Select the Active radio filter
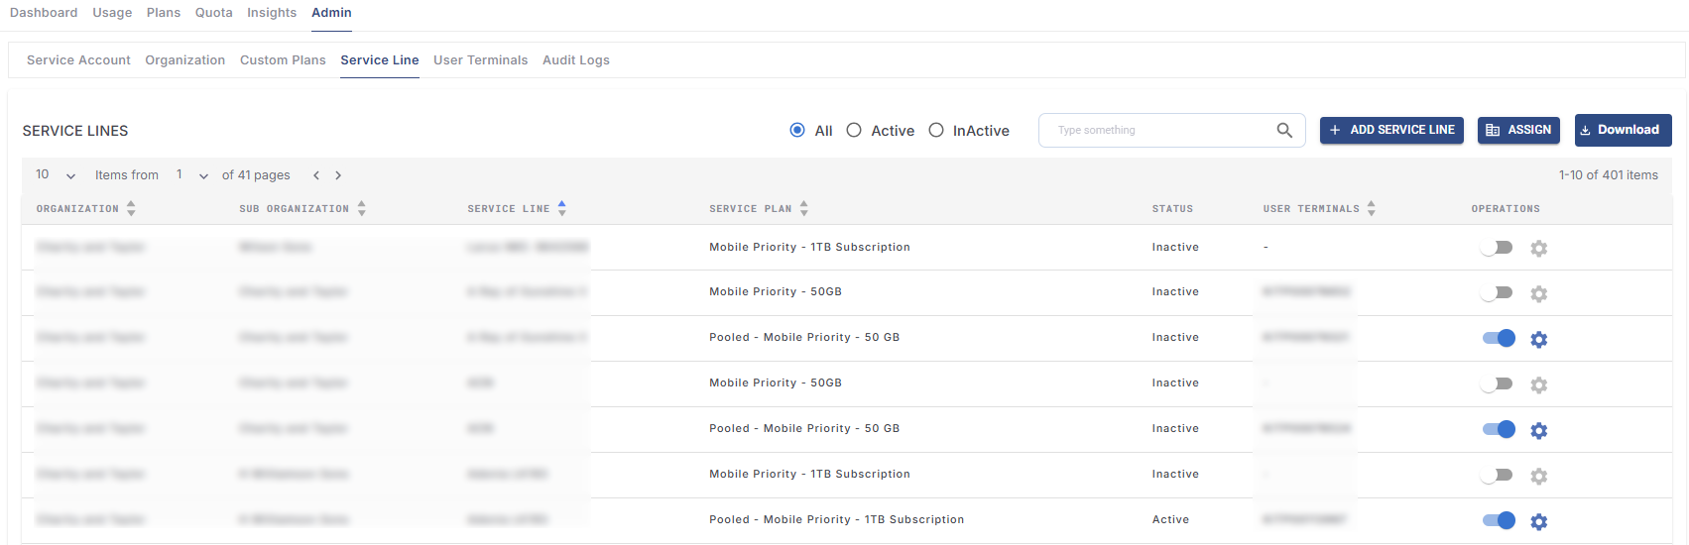1689x545 pixels. coord(854,131)
